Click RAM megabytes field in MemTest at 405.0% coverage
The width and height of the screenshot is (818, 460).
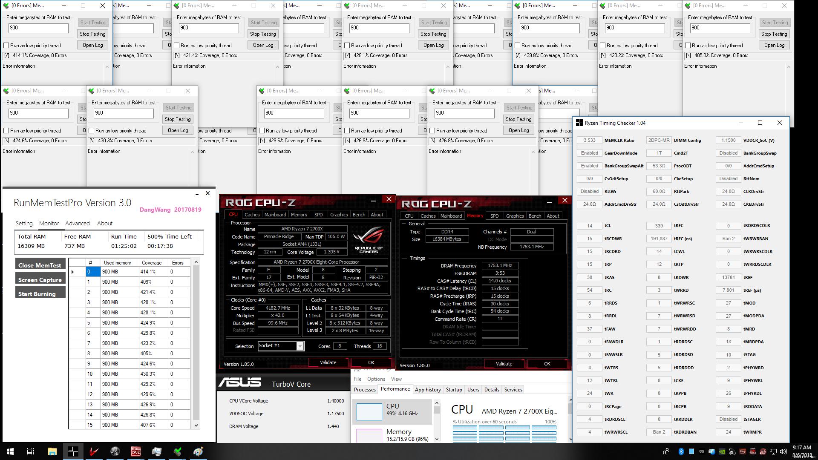point(720,28)
